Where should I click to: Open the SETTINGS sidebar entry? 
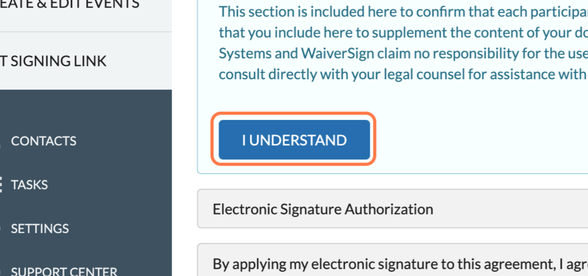[40, 229]
